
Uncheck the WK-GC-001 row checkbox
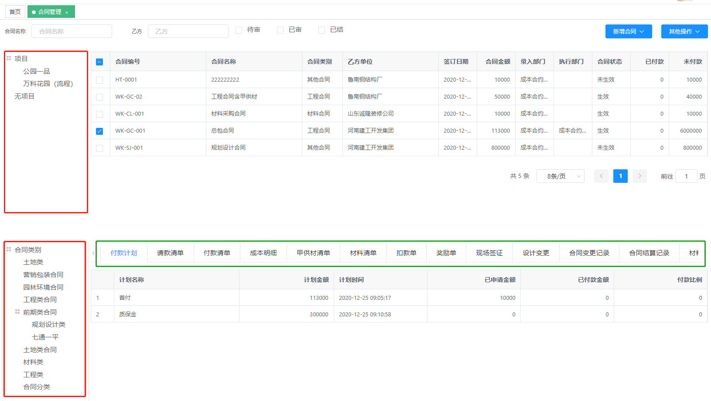coord(99,131)
